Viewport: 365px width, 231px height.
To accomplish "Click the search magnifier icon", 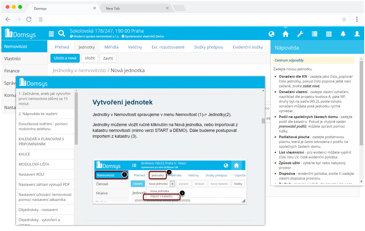I will pos(62,33).
